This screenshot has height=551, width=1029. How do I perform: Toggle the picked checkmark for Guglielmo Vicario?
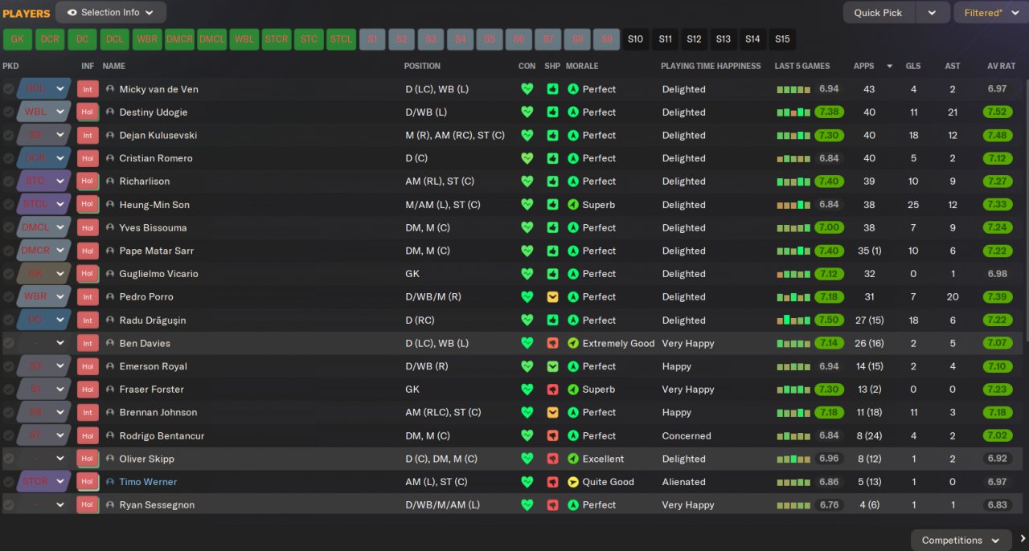pos(8,274)
